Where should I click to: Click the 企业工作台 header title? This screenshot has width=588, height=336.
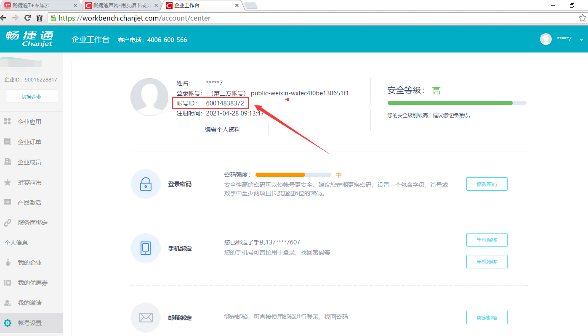(90, 39)
